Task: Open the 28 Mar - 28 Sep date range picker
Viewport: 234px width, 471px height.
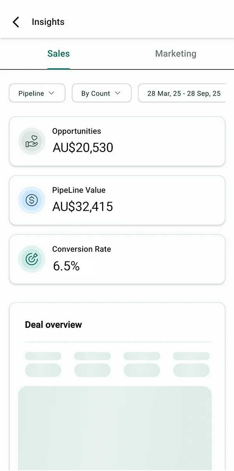Action: click(x=183, y=93)
